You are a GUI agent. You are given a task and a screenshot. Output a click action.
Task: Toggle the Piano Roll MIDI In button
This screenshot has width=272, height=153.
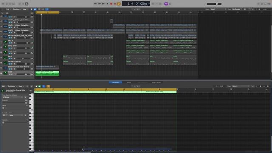[x=36, y=86]
